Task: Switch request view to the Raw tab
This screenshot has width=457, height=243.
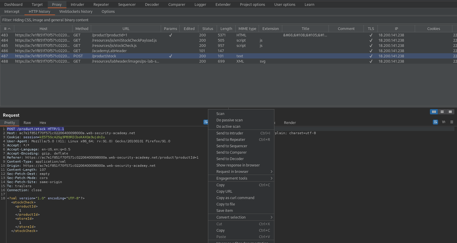Action: click(27, 123)
